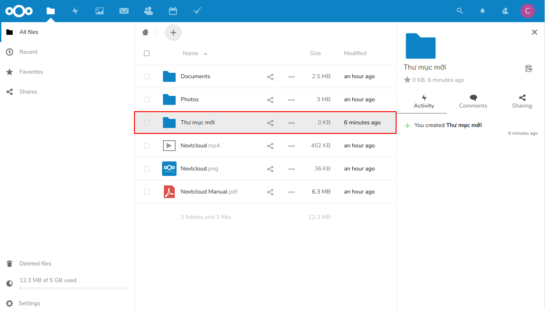
Task: Select the Nextcloud.png checkbox
Action: pos(147,169)
